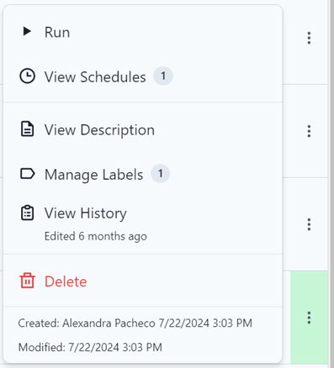The height and width of the screenshot is (368, 334).
Task: Click the Run play triangle icon
Action: point(27,31)
